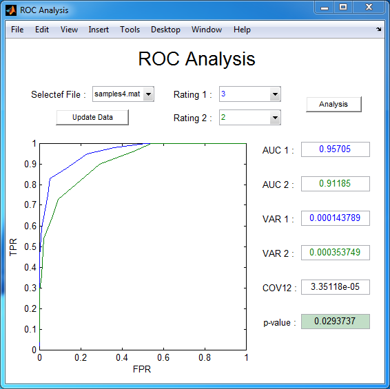Click the Update Data button
Image resolution: width=390 pixels, height=389 pixels.
pyautogui.click(x=92, y=117)
